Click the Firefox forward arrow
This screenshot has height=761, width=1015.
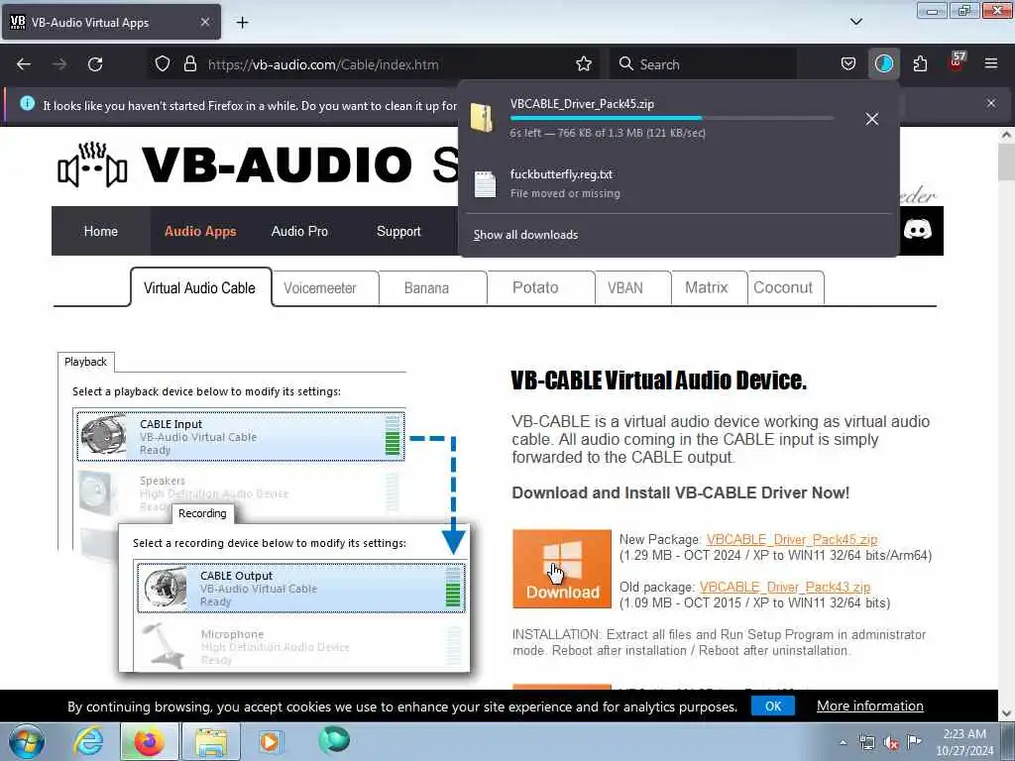click(59, 64)
